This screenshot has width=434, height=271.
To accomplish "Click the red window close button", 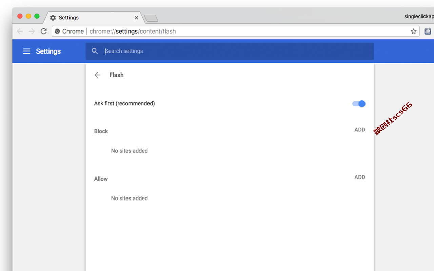I will click(x=20, y=16).
